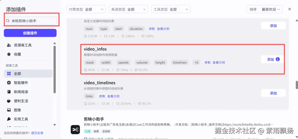Click the 免费 tag on 剪映小助手

[x=96, y=131]
